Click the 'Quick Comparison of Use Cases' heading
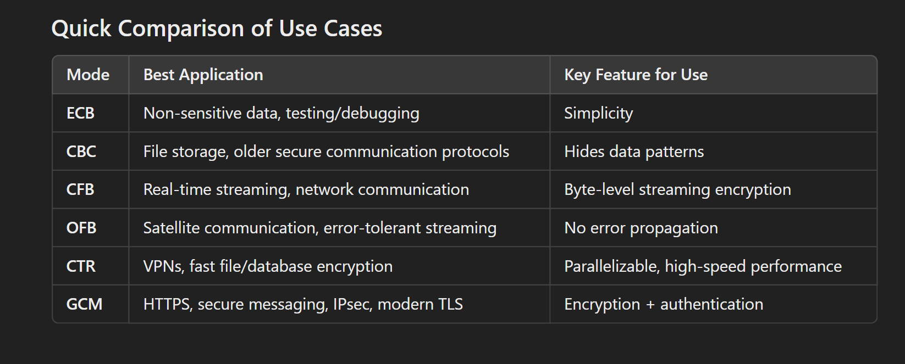Screen dimensions: 905x364 tap(217, 29)
